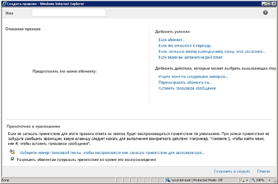This screenshot has height=184, width=278.
Task: Focus the Имя name input field
Action: point(69,13)
